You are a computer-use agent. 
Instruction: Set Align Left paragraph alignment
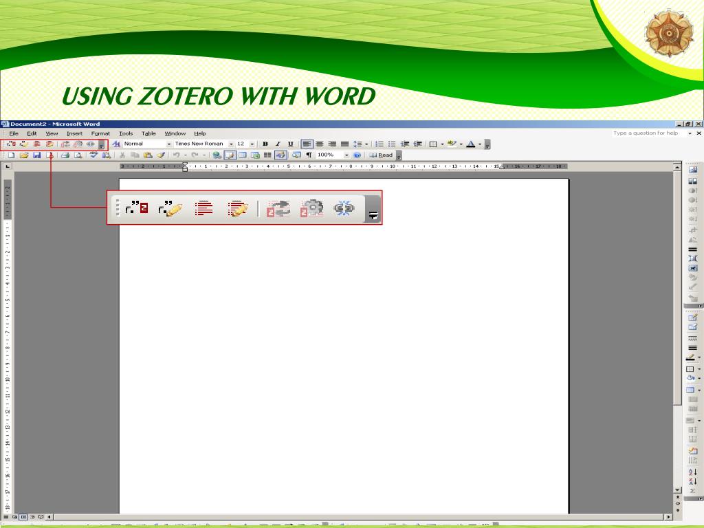[x=307, y=144]
